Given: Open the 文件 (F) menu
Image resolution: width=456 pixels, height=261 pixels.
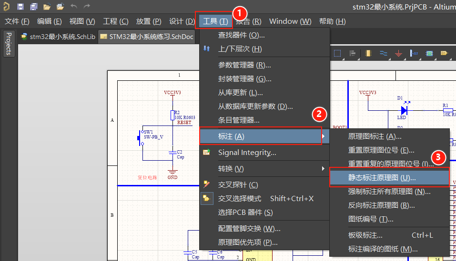Looking at the screenshot, I should (x=17, y=21).
